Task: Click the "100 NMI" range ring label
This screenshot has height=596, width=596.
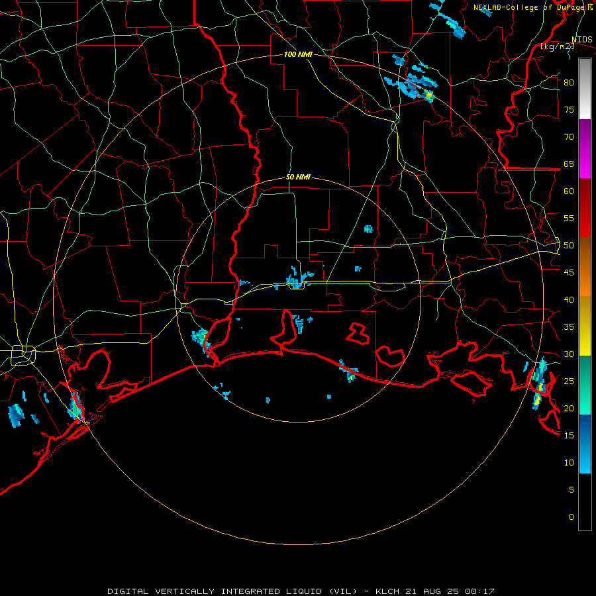Action: tap(298, 54)
